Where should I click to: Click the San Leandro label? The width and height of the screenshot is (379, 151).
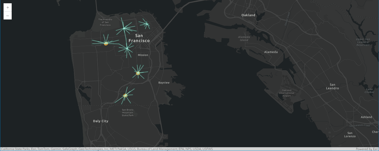click(x=332, y=87)
